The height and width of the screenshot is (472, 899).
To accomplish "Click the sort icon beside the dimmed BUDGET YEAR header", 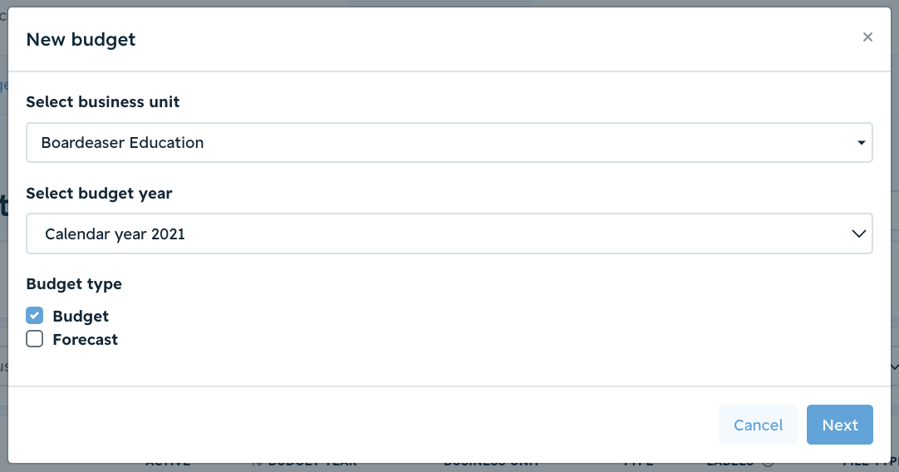I will (258, 464).
